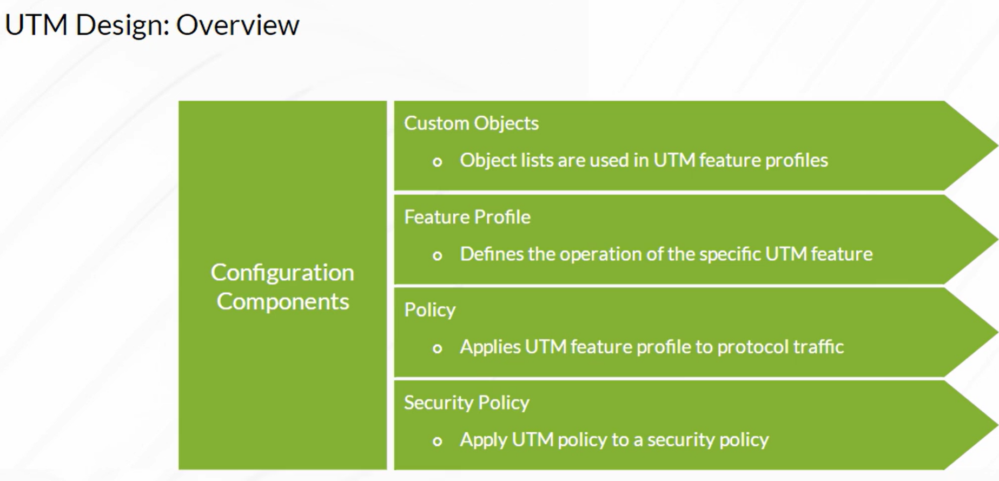Click the word 'Components' in the left box
The image size is (999, 481).
[x=283, y=302]
